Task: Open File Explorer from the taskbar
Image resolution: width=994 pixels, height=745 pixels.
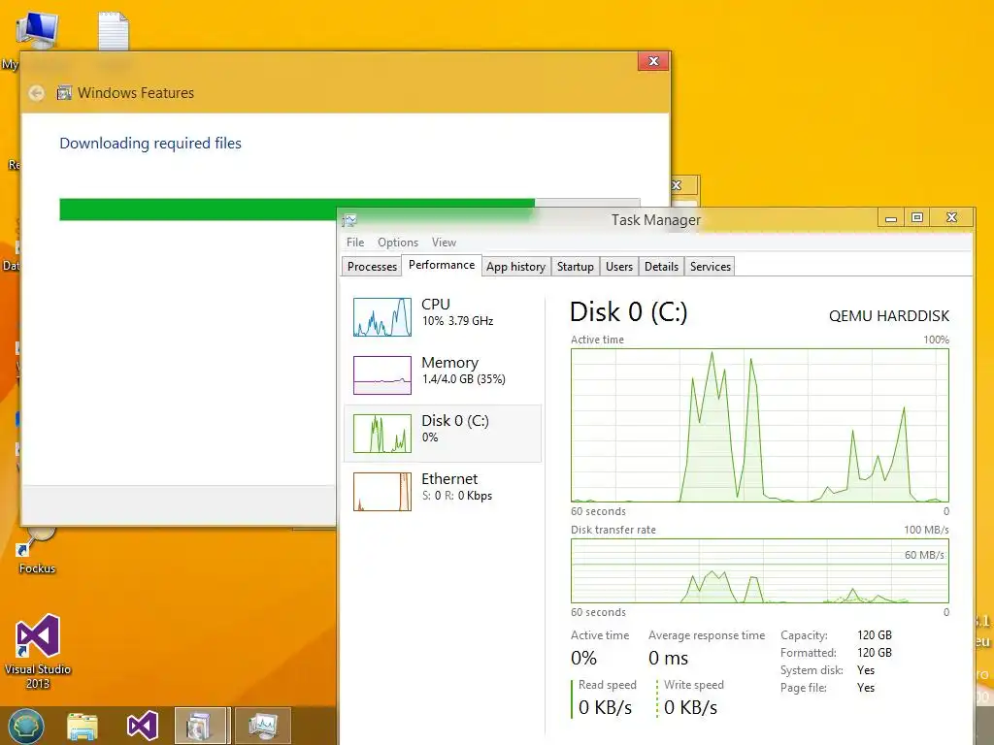Action: (x=83, y=726)
